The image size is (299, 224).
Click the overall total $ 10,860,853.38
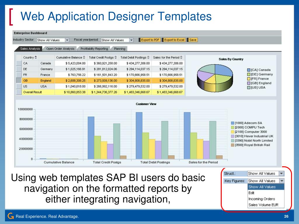74,92
